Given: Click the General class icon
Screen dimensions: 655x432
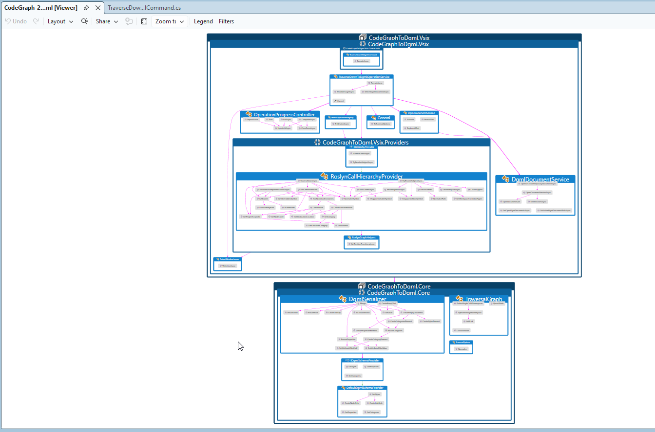Looking at the screenshot, I should (373, 118).
